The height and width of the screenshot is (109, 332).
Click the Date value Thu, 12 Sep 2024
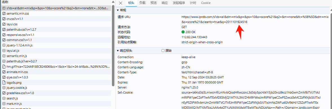(203, 77)
